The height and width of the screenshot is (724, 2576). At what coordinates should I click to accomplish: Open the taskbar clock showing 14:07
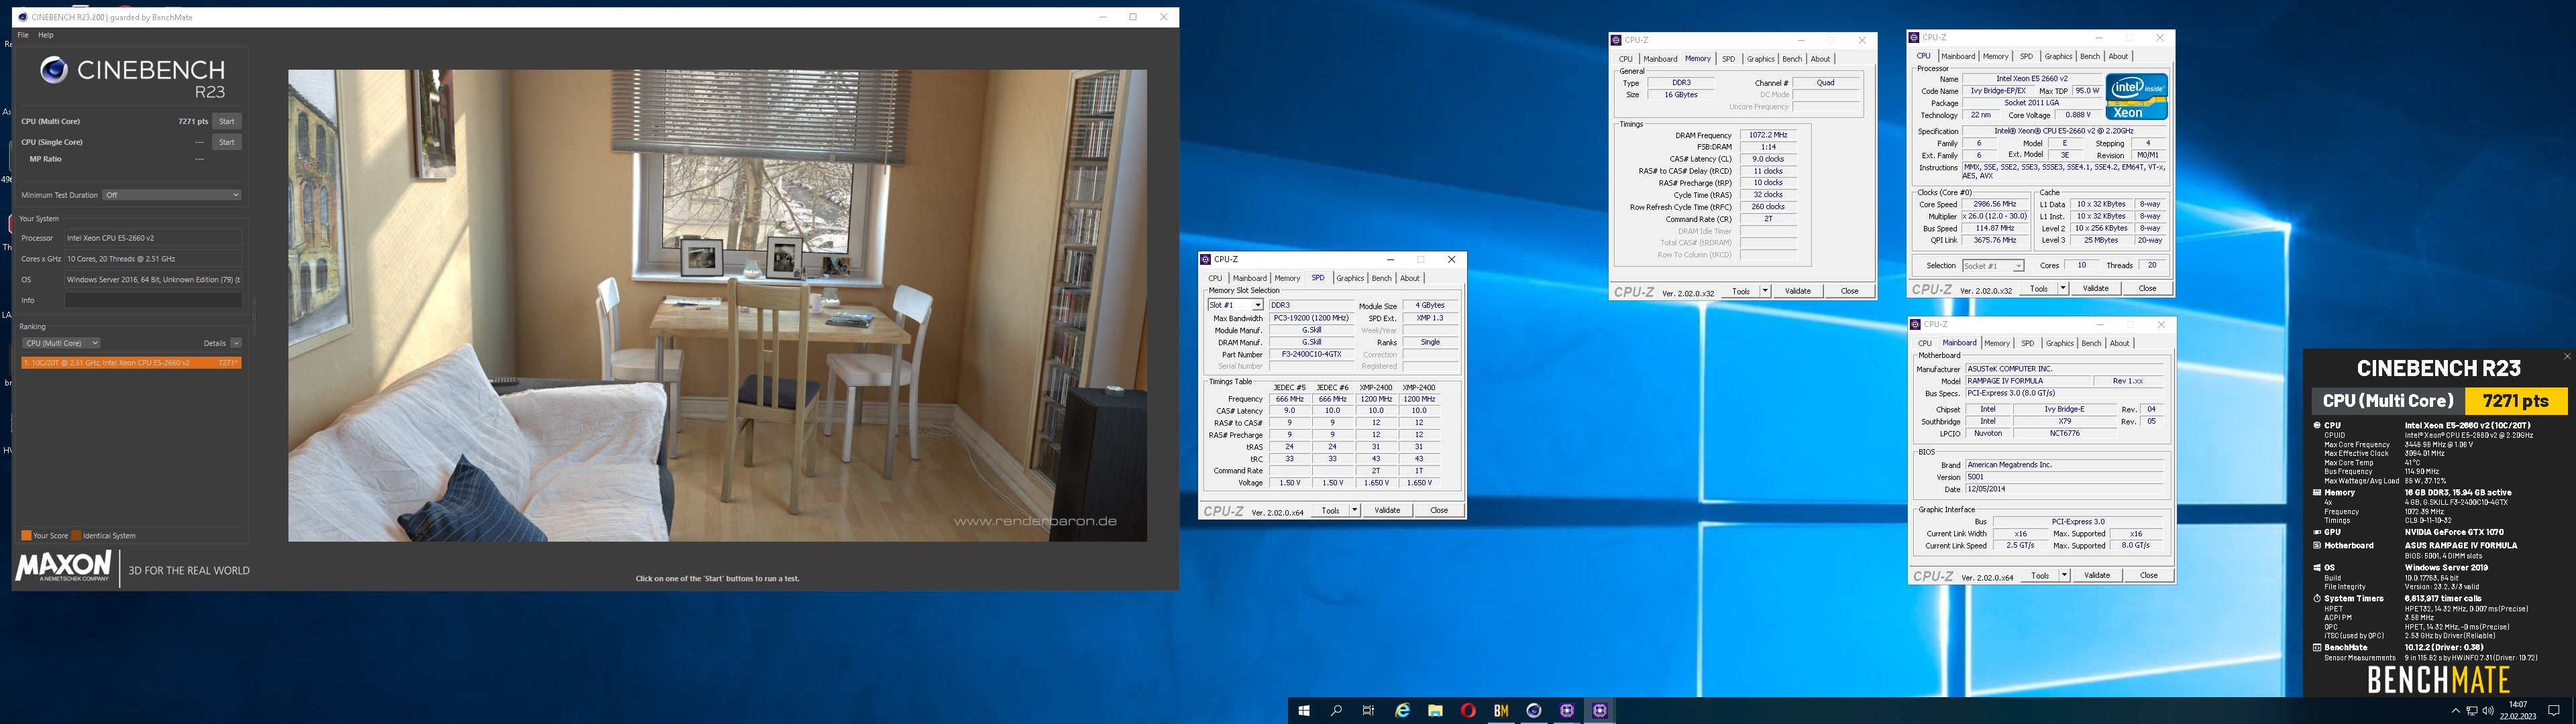2518,711
